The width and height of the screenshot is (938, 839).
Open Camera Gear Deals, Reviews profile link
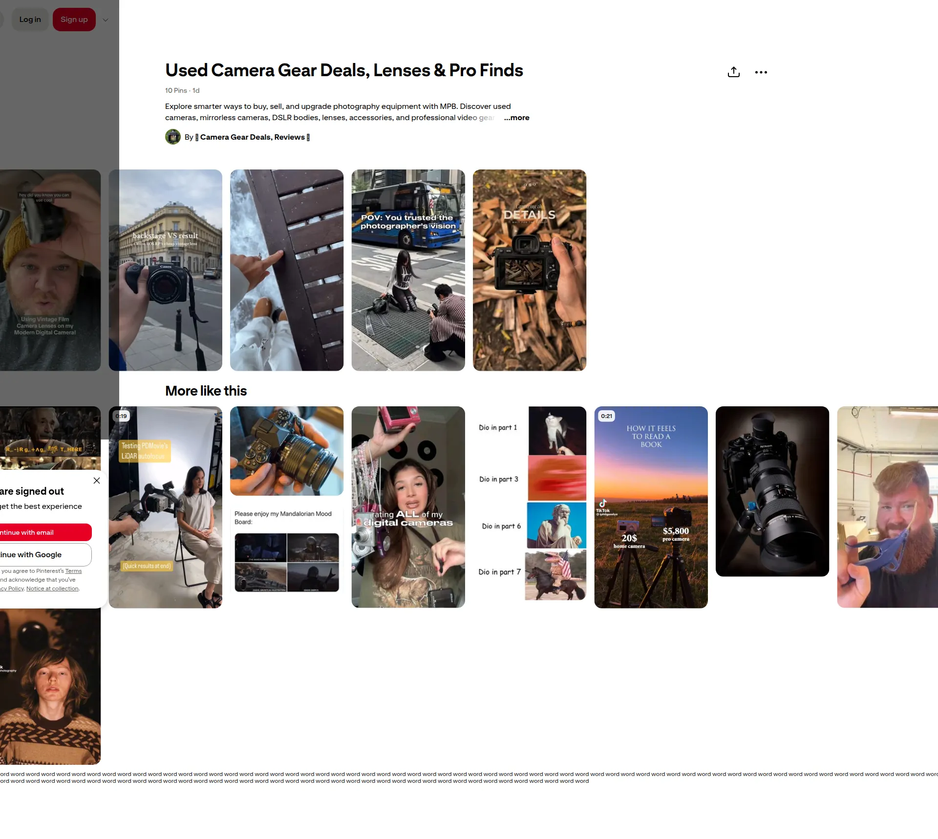click(x=253, y=137)
